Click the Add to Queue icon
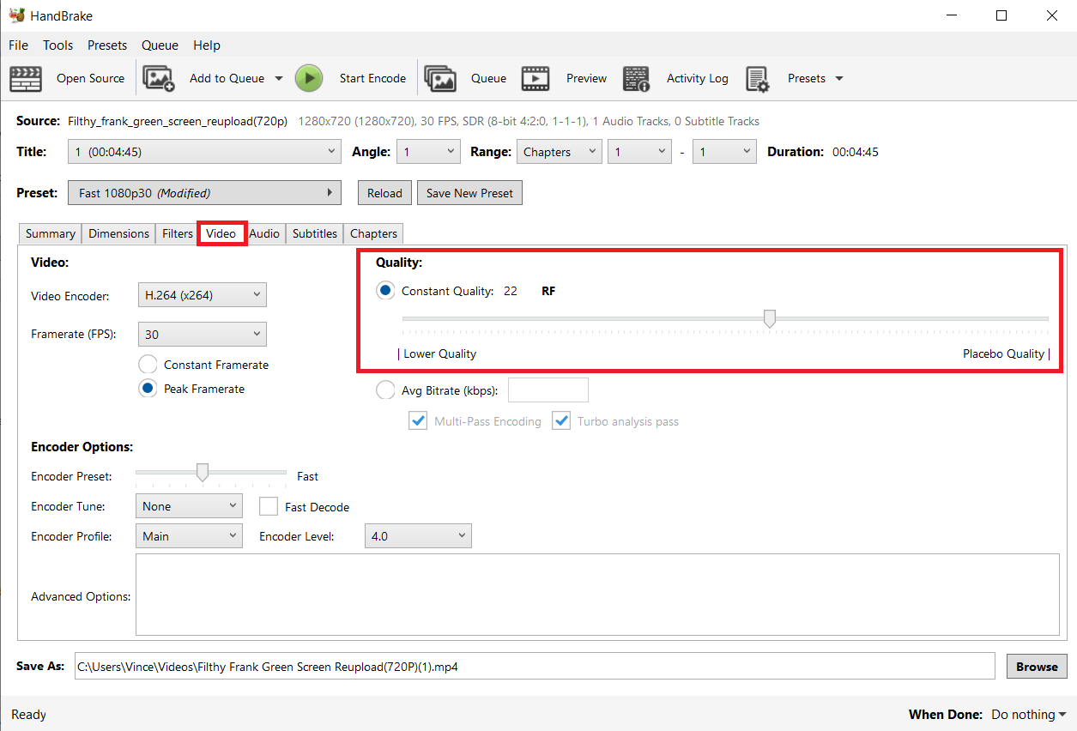Viewport: 1077px width, 731px height. (159, 78)
